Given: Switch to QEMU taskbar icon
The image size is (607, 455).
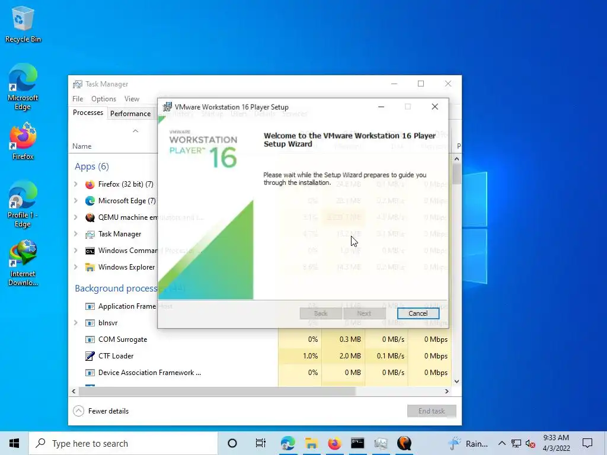Looking at the screenshot, I should (404, 443).
